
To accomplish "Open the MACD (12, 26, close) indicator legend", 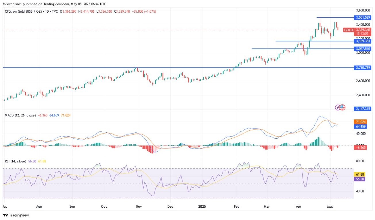I will tap(20, 115).
